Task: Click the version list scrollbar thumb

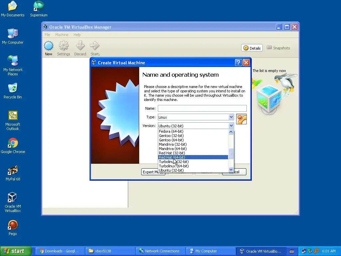Action: pyautogui.click(x=231, y=153)
